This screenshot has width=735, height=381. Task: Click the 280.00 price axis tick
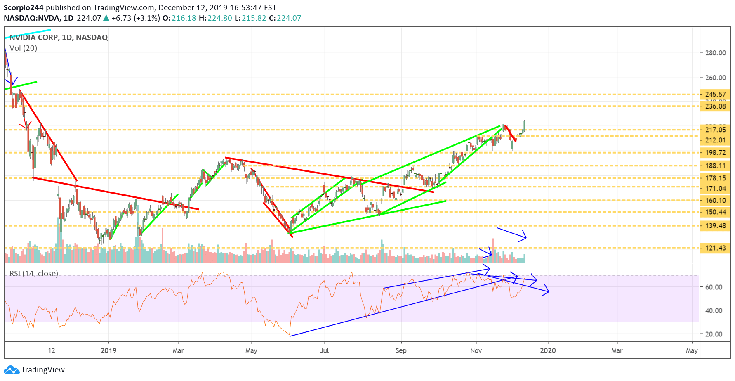[x=715, y=53]
